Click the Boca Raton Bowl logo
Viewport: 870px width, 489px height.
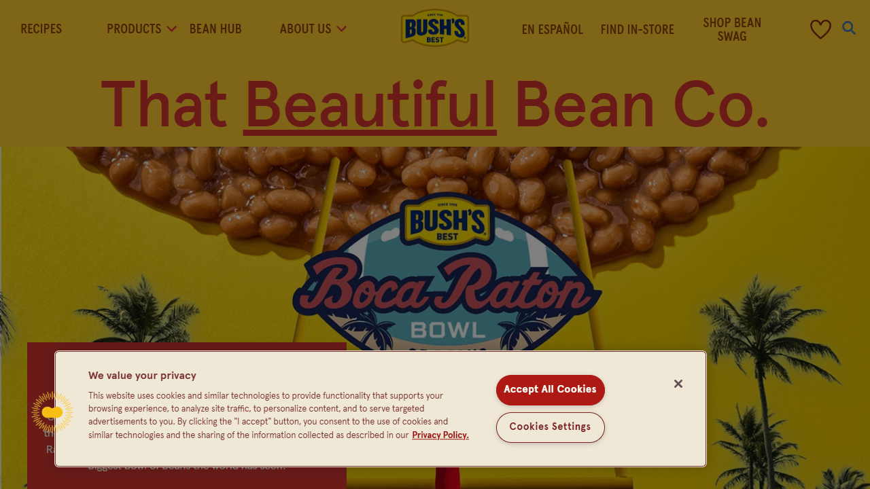click(447, 278)
